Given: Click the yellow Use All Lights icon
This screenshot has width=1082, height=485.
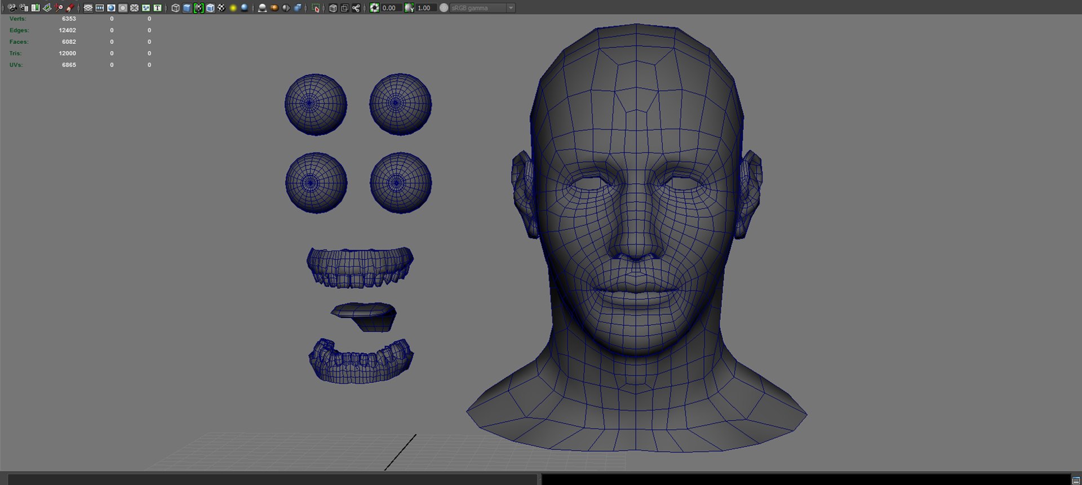Looking at the screenshot, I should (233, 8).
